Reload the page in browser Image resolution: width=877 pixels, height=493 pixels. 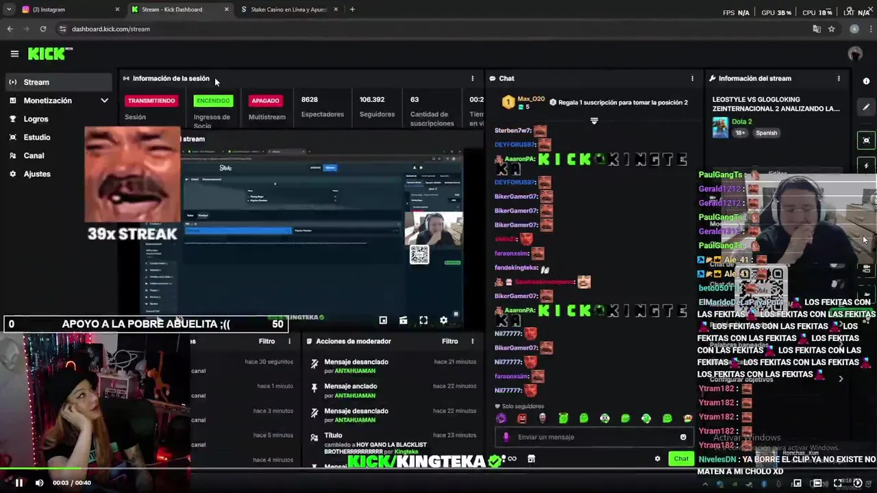click(43, 29)
